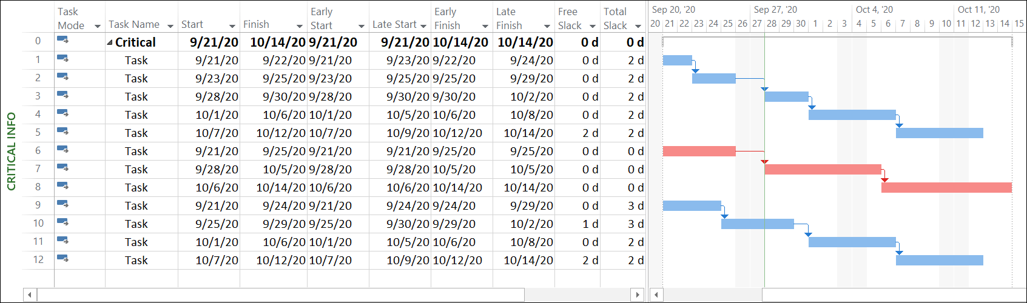This screenshot has width=1027, height=303.
Task: Click the left scroll arrow under the task table
Action: 30,295
